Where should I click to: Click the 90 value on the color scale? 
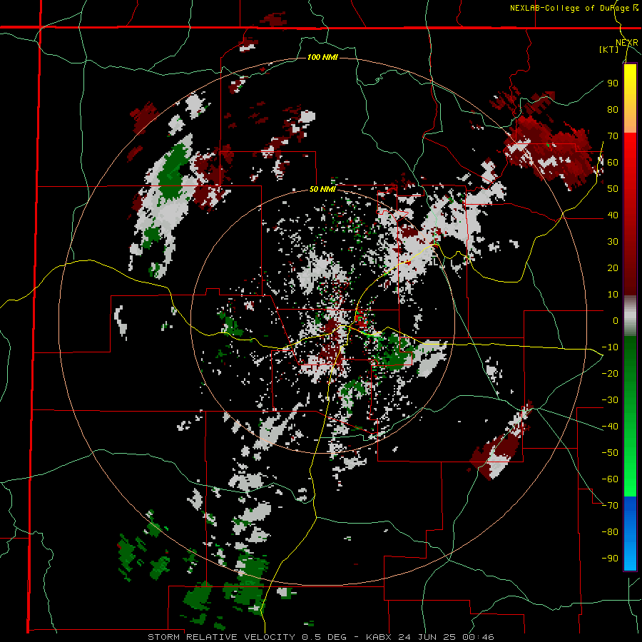[x=613, y=83]
